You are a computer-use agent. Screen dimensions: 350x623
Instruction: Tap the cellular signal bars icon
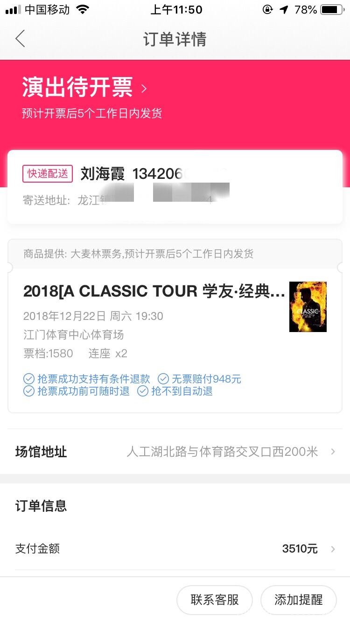[x=13, y=10]
